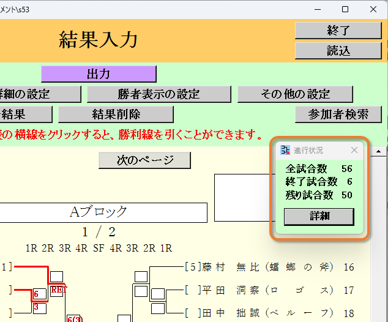The width and height of the screenshot is (388, 322).
Task: Click the score box showing 6
Action: 40,294
